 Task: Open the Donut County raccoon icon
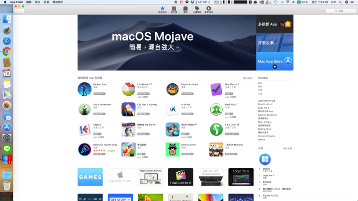[173, 149]
